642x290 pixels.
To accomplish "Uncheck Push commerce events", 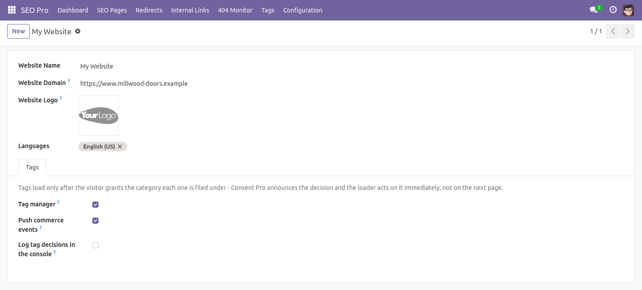I will pyautogui.click(x=95, y=221).
